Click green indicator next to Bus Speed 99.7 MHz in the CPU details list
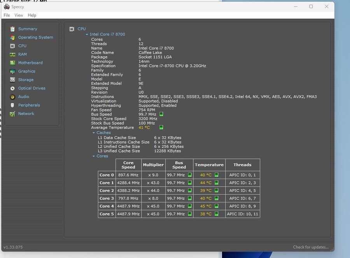The image size is (350, 258). (x=161, y=114)
